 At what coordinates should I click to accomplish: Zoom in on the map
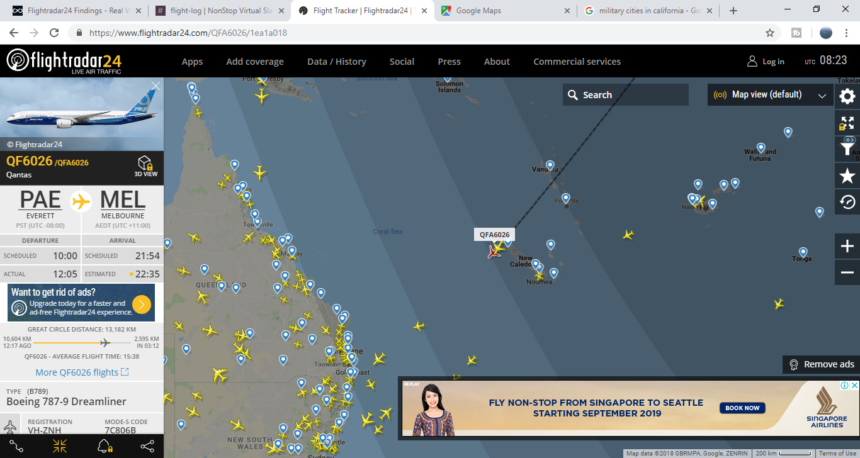[x=847, y=246]
